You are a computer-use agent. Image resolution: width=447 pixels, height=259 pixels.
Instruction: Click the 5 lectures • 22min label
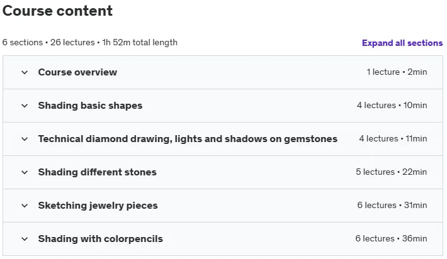click(392, 172)
